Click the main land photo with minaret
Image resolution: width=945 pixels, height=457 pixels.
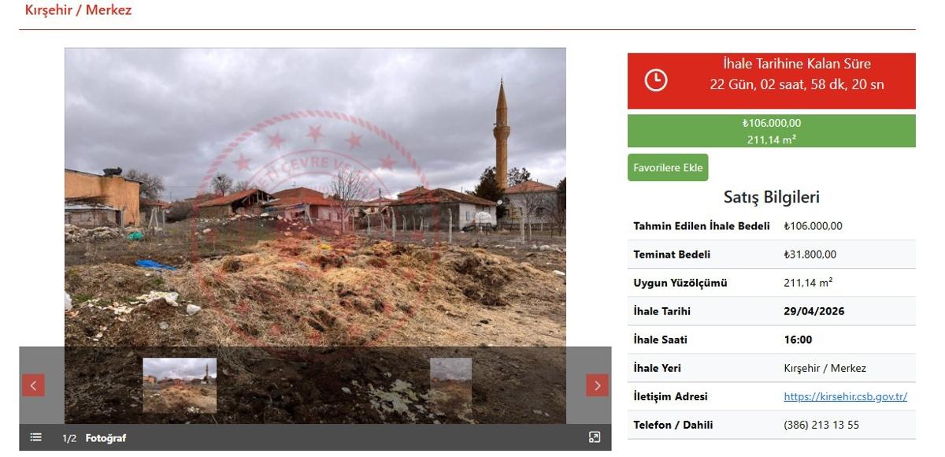coord(315,197)
